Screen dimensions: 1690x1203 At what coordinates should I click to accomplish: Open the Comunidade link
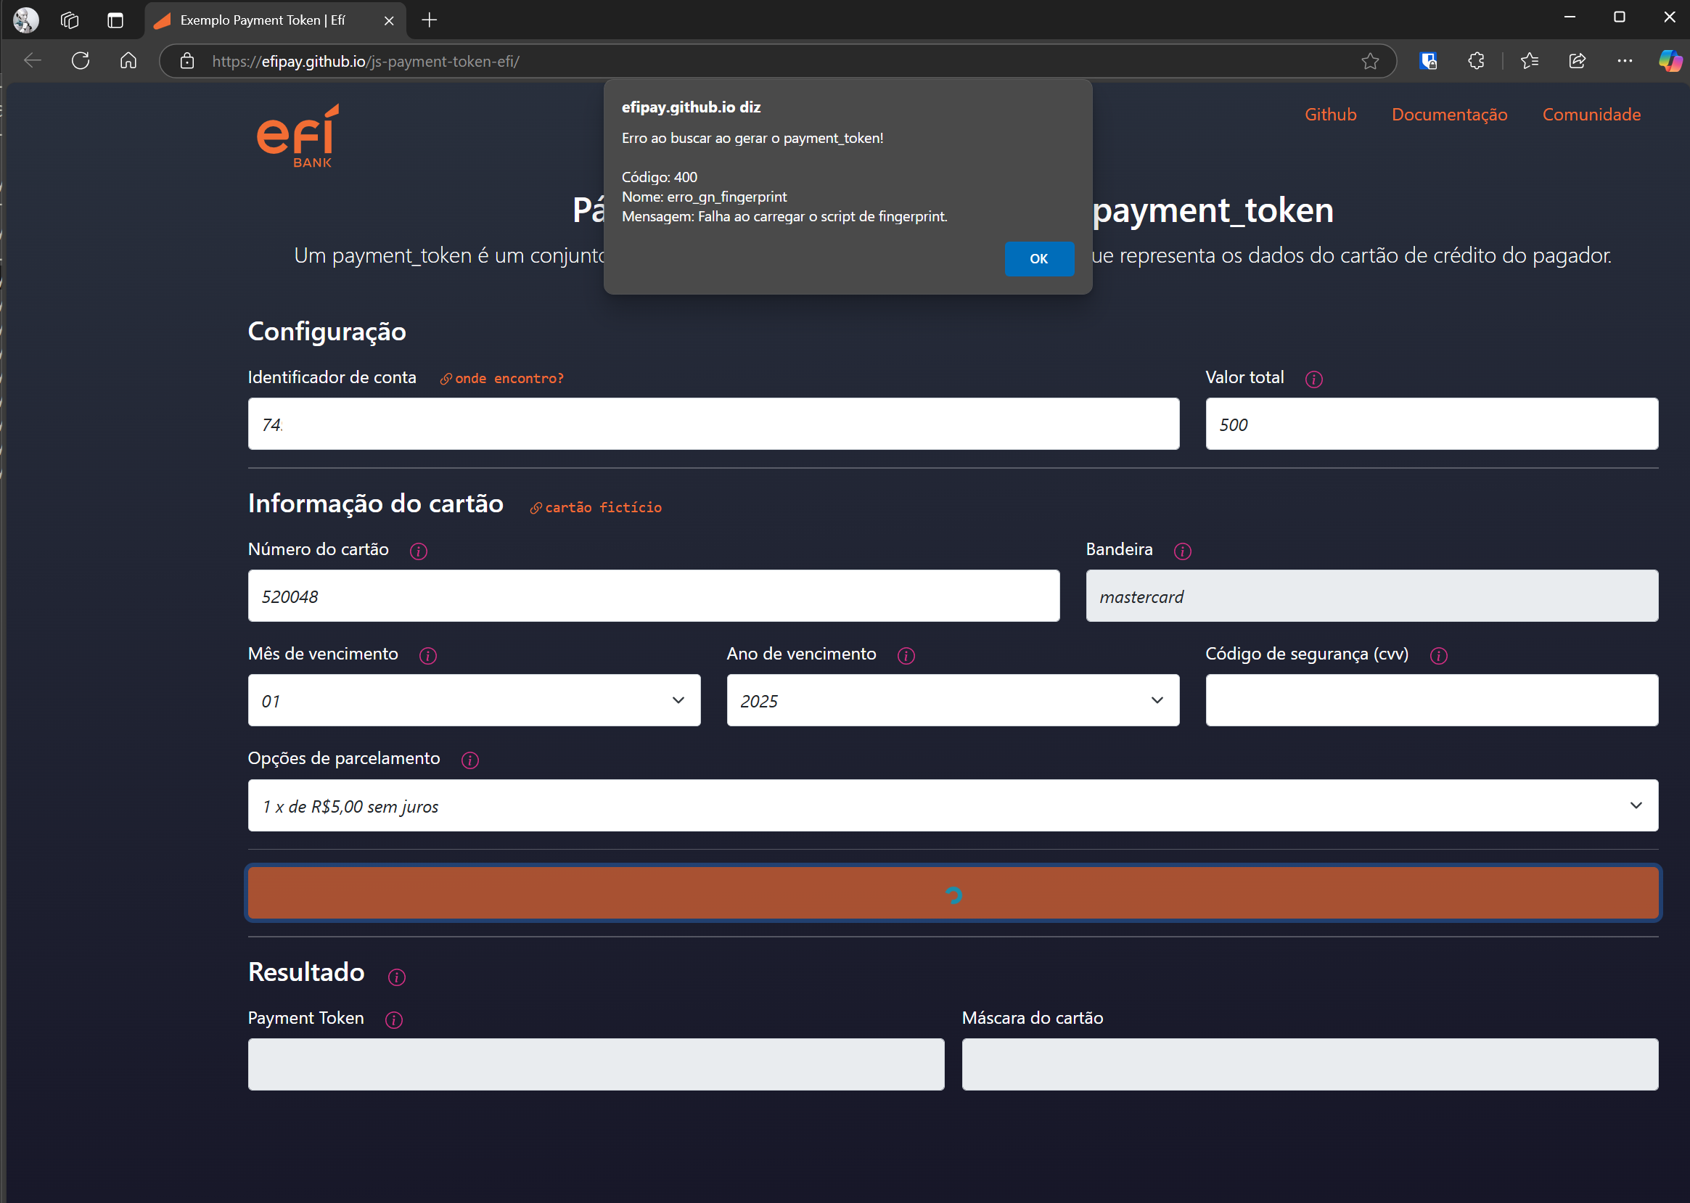[x=1591, y=115]
